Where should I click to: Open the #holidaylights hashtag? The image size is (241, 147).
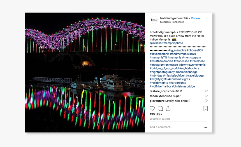159,83
